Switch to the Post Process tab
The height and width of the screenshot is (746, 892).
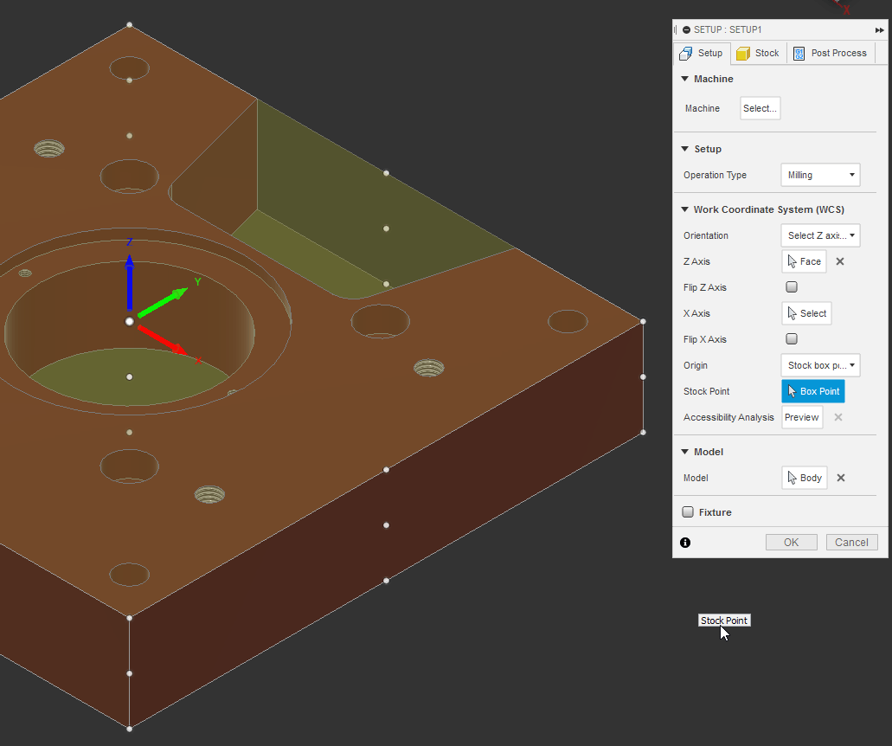point(829,53)
